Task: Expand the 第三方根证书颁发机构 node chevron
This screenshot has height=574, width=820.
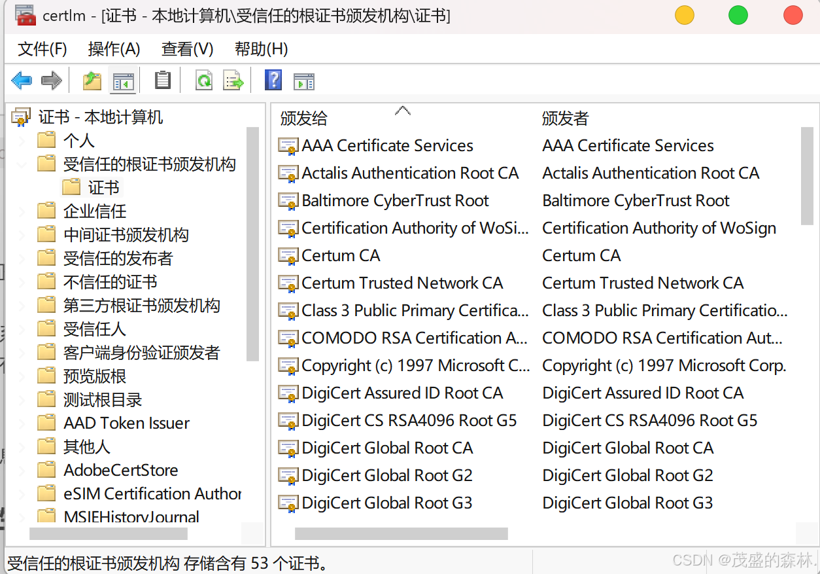Action: tap(23, 306)
